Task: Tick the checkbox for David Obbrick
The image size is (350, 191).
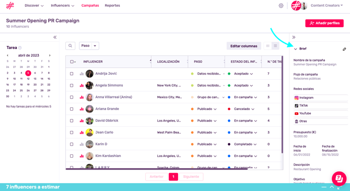Action: [x=72, y=121]
